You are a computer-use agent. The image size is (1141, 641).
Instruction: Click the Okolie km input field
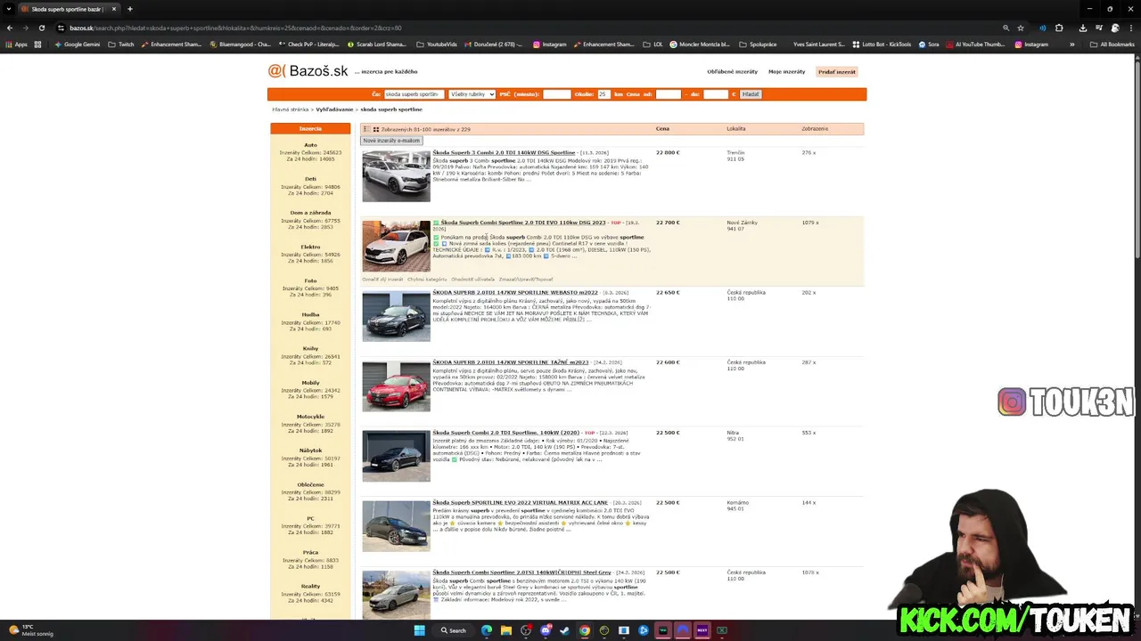[x=603, y=94]
